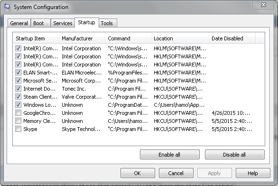Open the Tools tab
This screenshot has width=278, height=186.
(x=108, y=23)
